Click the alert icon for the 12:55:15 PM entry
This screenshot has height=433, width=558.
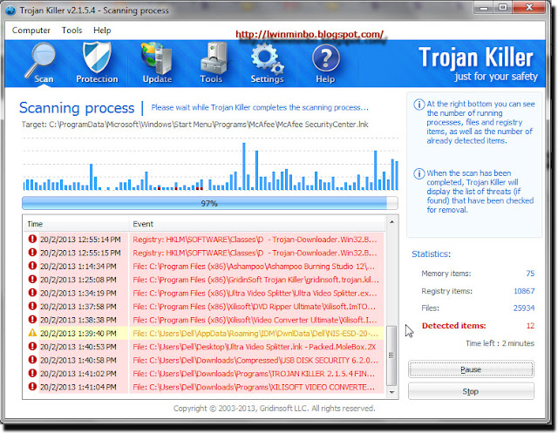pos(32,253)
